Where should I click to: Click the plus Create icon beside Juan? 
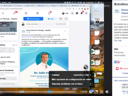coord(72,13)
